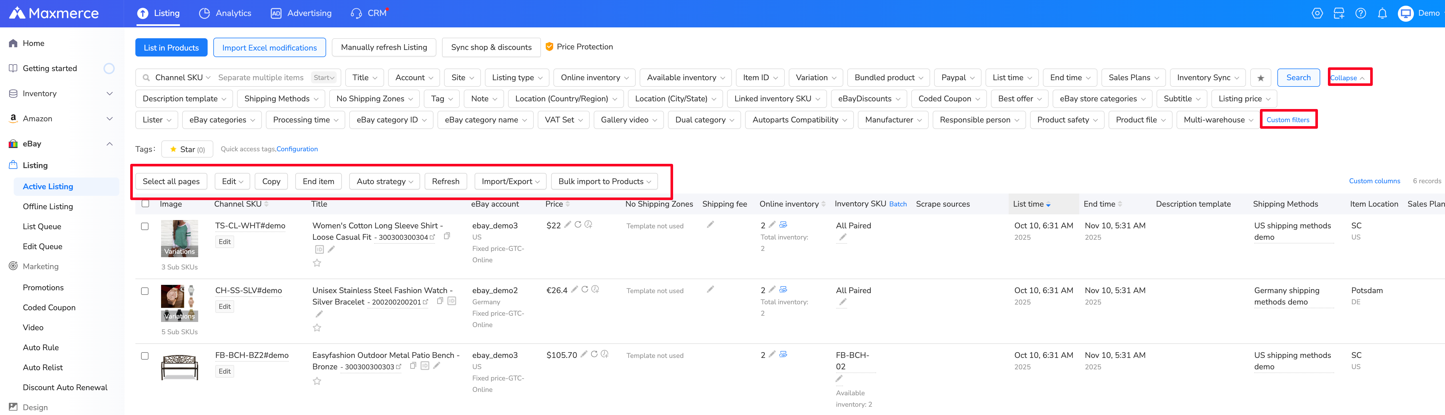Open the Edit bulk action dropdown

[x=232, y=181]
